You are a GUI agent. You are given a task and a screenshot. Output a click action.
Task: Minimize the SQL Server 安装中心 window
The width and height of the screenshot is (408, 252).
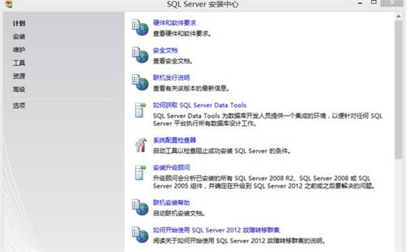(x=360, y=3)
